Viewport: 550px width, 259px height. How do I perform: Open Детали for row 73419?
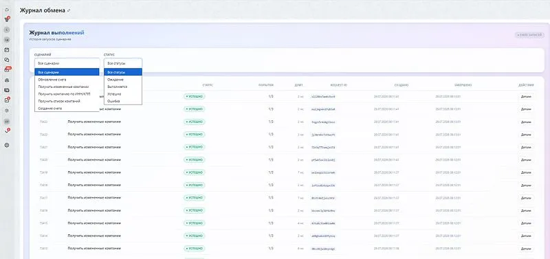(x=526, y=172)
